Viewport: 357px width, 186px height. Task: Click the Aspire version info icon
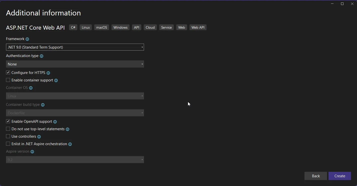pyautogui.click(x=32, y=151)
